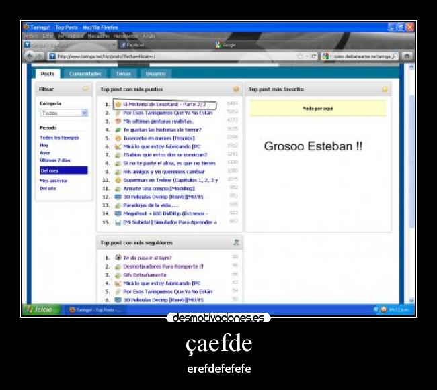437x390 pixels.
Task: Switch to the Usuarios tab
Action: [156, 74]
